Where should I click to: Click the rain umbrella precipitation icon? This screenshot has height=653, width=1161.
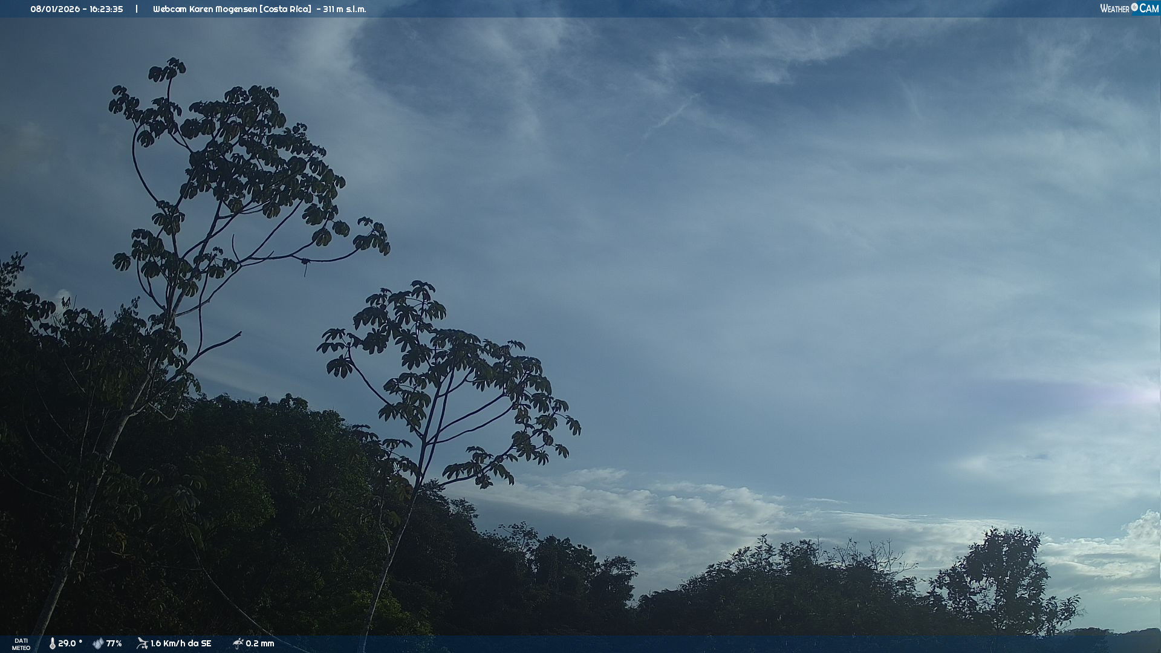pyautogui.click(x=238, y=643)
